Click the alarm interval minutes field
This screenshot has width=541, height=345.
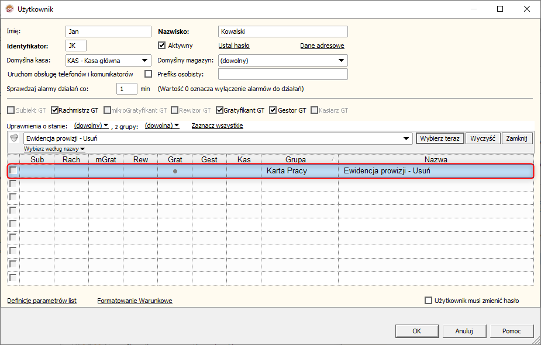[127, 89]
